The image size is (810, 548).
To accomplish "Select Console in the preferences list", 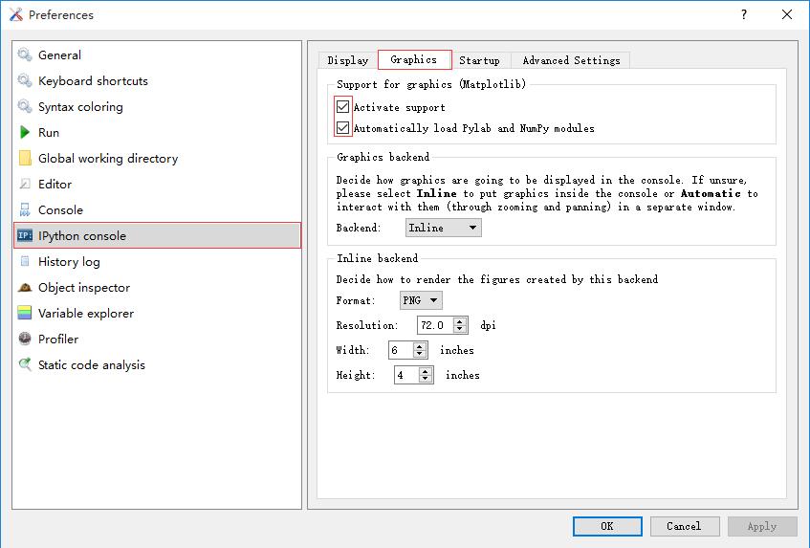I will 157,209.
